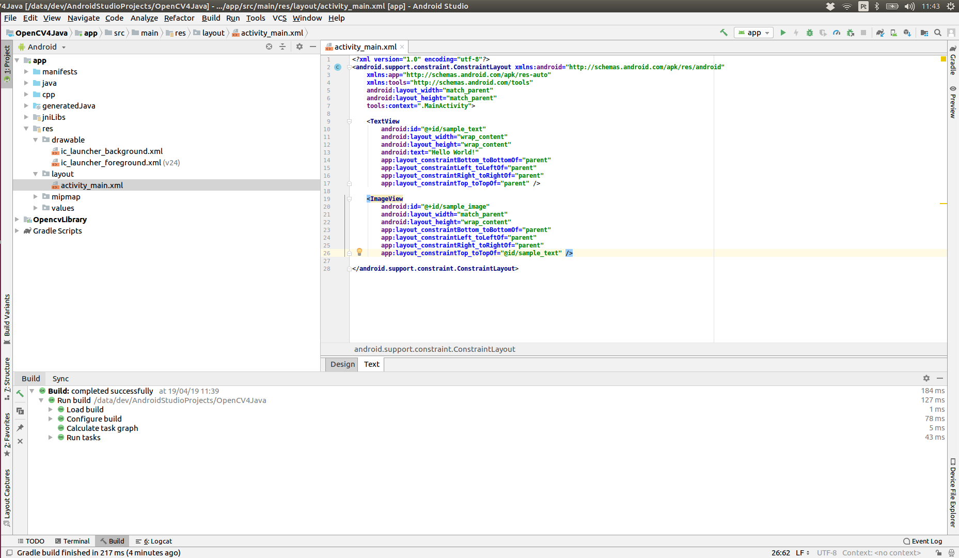
Task: Switch to the Design tab
Action: tap(342, 364)
